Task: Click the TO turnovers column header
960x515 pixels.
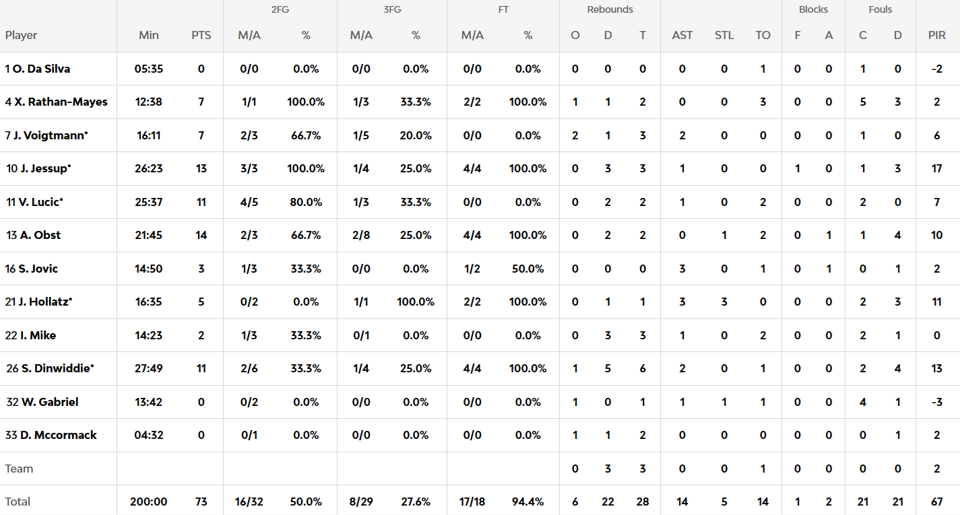Action: (x=763, y=35)
